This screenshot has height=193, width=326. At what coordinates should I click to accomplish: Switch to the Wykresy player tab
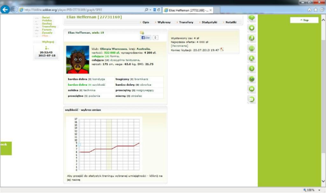click(x=164, y=22)
